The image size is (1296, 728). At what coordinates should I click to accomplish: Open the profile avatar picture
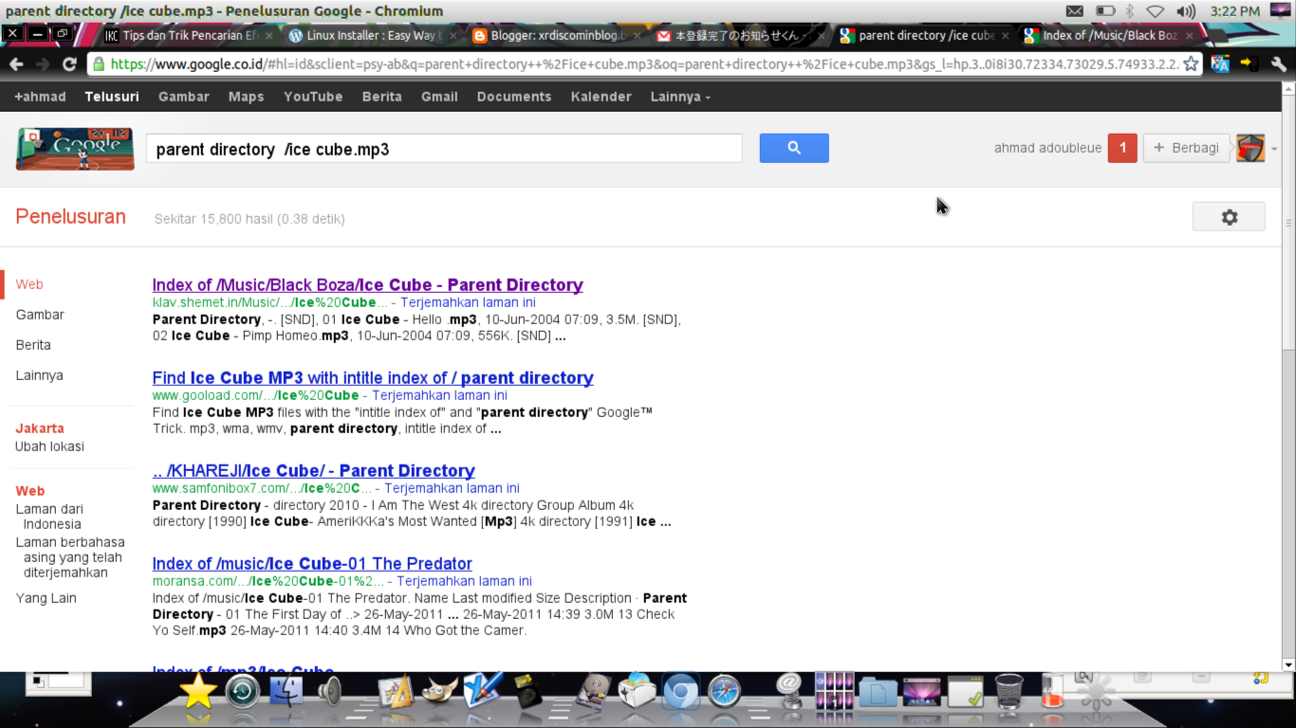[x=1250, y=148]
